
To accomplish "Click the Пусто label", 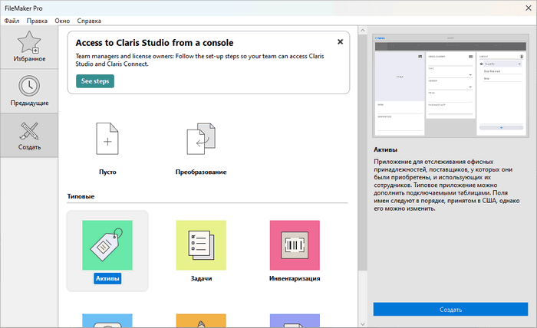I will coord(107,172).
